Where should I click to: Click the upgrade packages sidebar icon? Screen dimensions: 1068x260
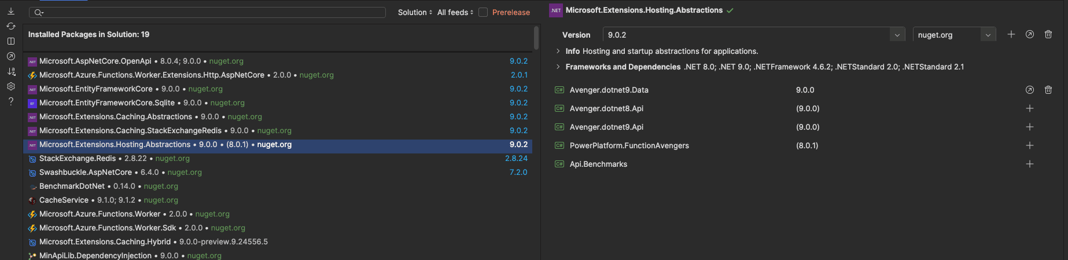click(x=10, y=56)
